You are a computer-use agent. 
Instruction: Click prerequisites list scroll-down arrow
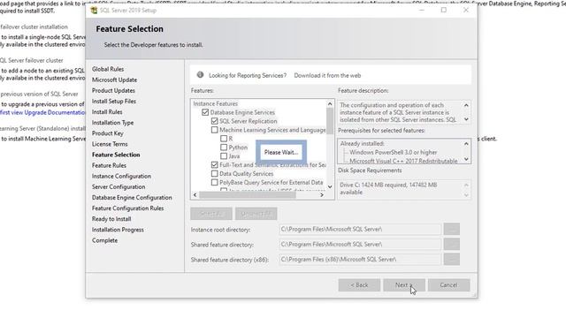466,159
